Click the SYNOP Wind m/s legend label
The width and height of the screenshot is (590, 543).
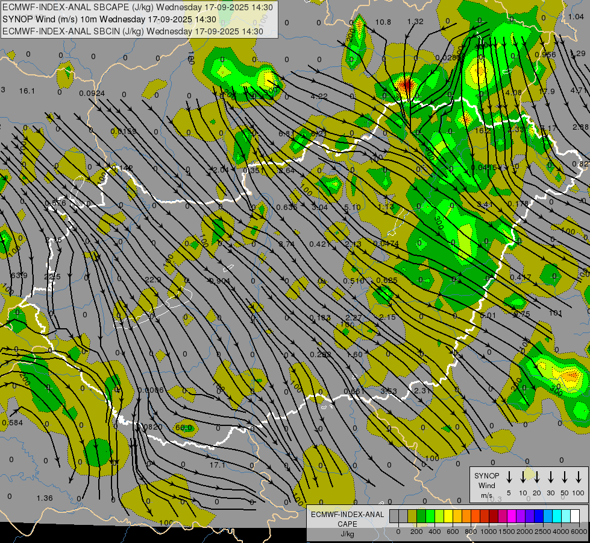tap(486, 485)
